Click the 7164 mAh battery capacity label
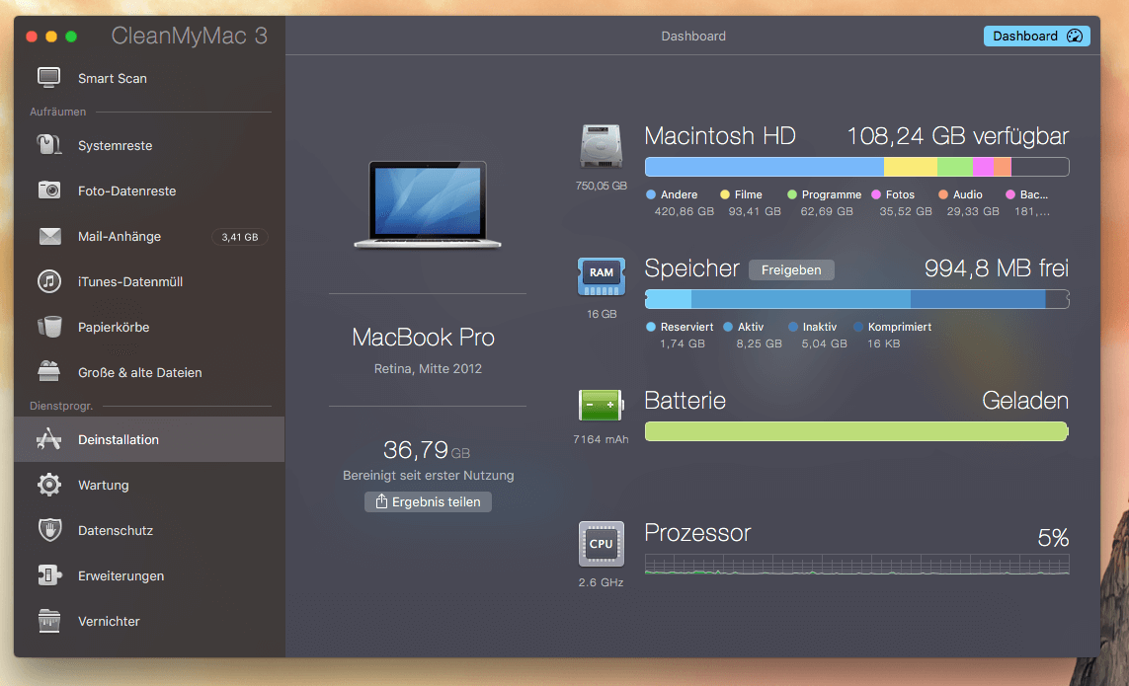1129x686 pixels. [x=601, y=439]
